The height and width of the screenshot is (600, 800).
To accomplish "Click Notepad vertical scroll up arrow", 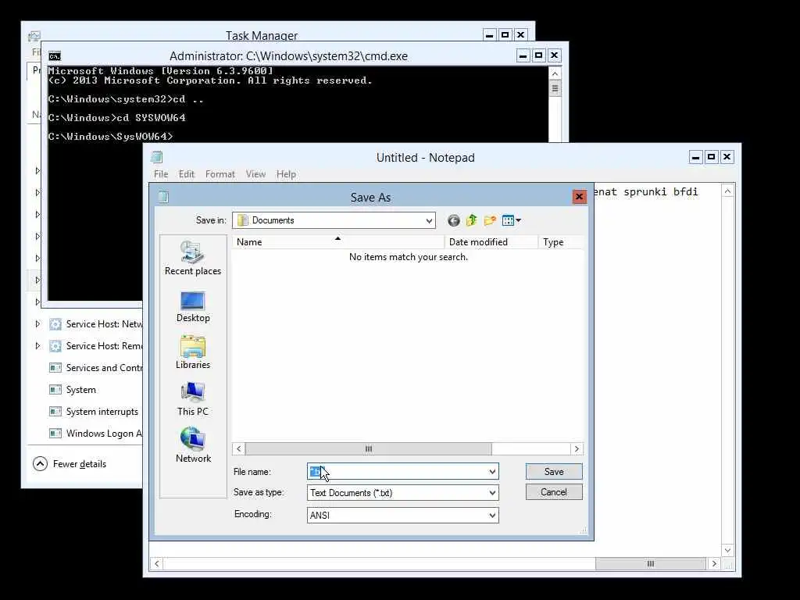I will 727,191.
